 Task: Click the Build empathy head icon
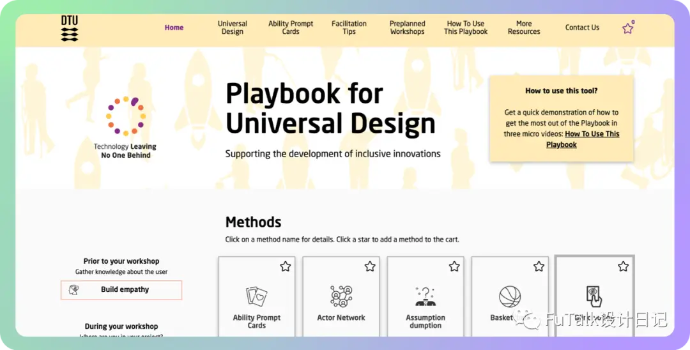click(x=74, y=290)
